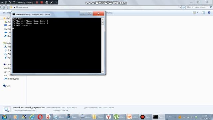Click console window system menu icon
Image resolution: width=213 pixels, height=120 pixels.
(14, 14)
